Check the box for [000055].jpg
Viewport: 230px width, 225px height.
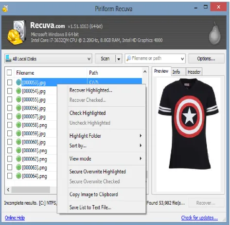pos(10,99)
